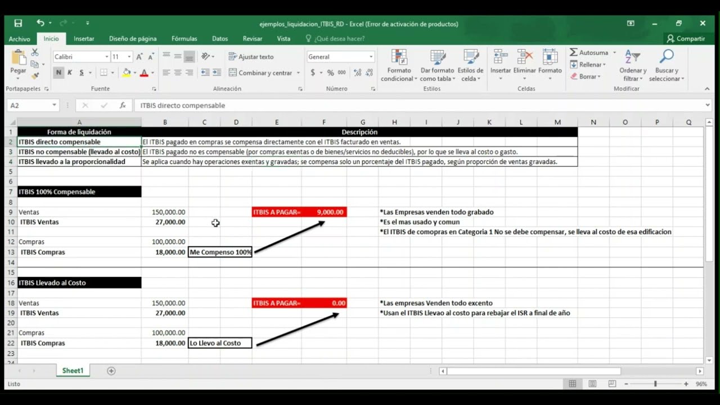The width and height of the screenshot is (720, 405).
Task: Toggle underline (S) formatting
Action: click(x=82, y=73)
